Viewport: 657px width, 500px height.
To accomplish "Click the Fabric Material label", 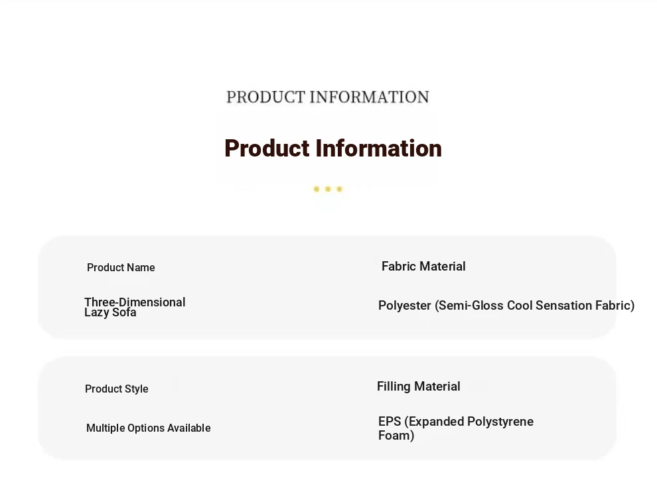I will [423, 267].
